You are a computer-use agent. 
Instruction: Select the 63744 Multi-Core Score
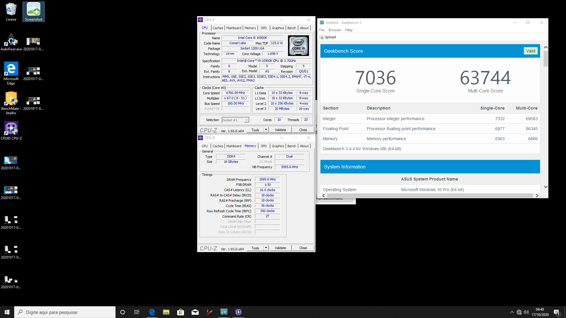pyautogui.click(x=485, y=78)
